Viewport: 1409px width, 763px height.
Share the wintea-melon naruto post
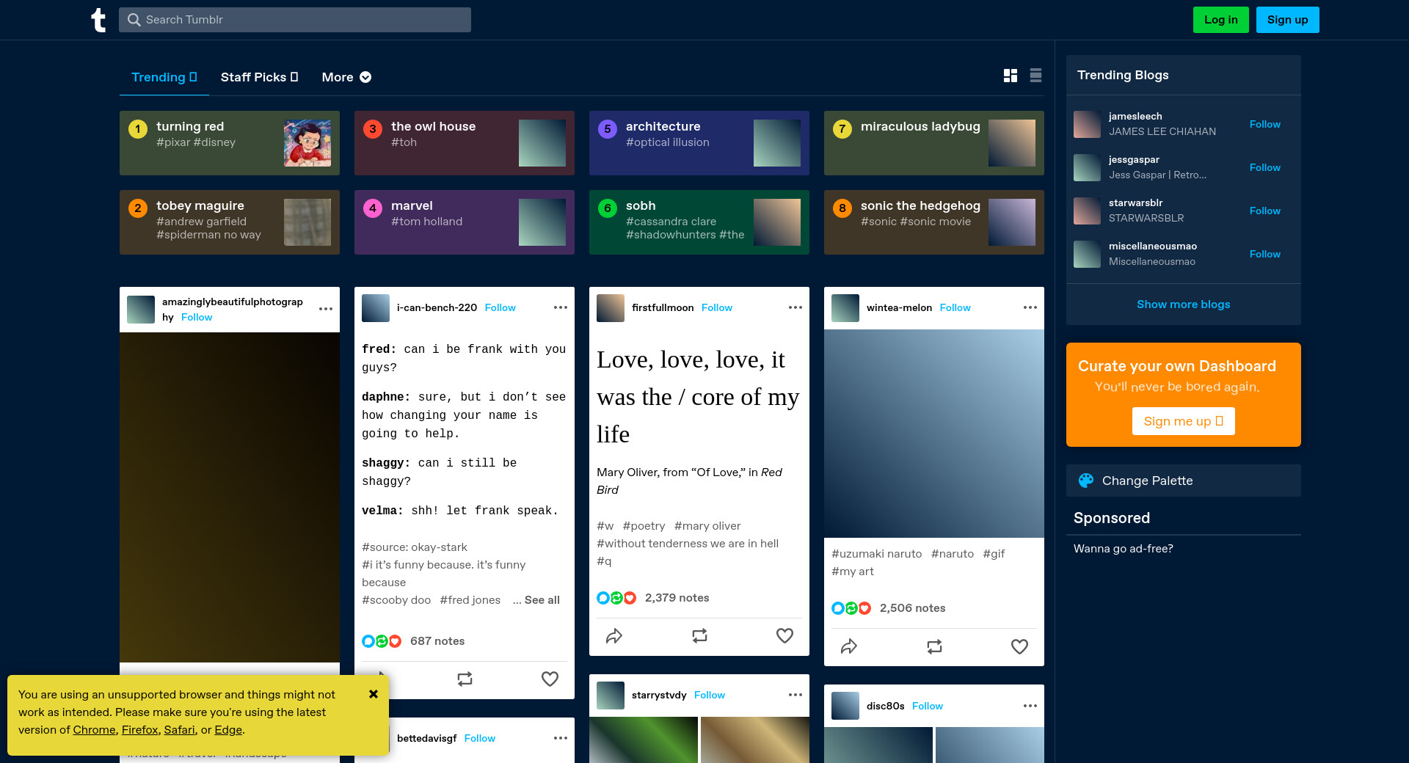click(x=849, y=646)
